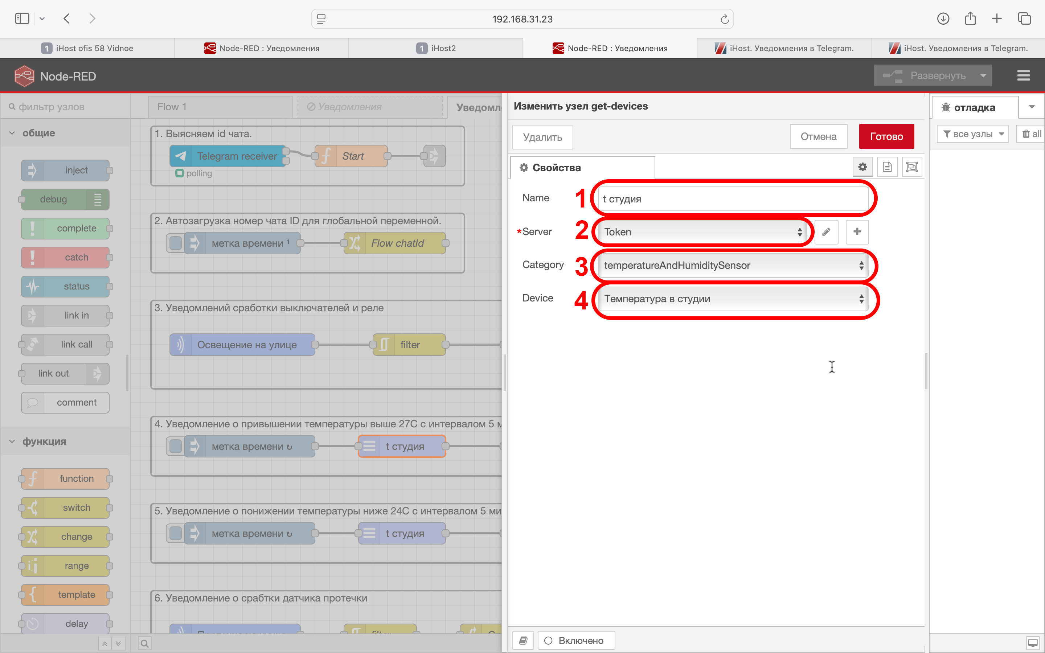1045x653 pixels.
Task: Open the Server Token dropdown
Action: point(702,232)
